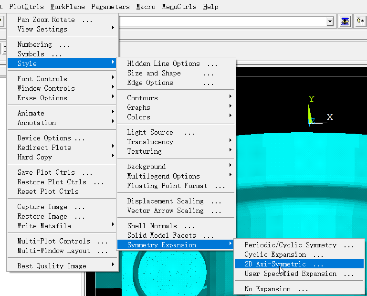Choose Symbols in PlotCtrls menu
Image resolution: width=367 pixels, height=296 pixels.
(62, 54)
